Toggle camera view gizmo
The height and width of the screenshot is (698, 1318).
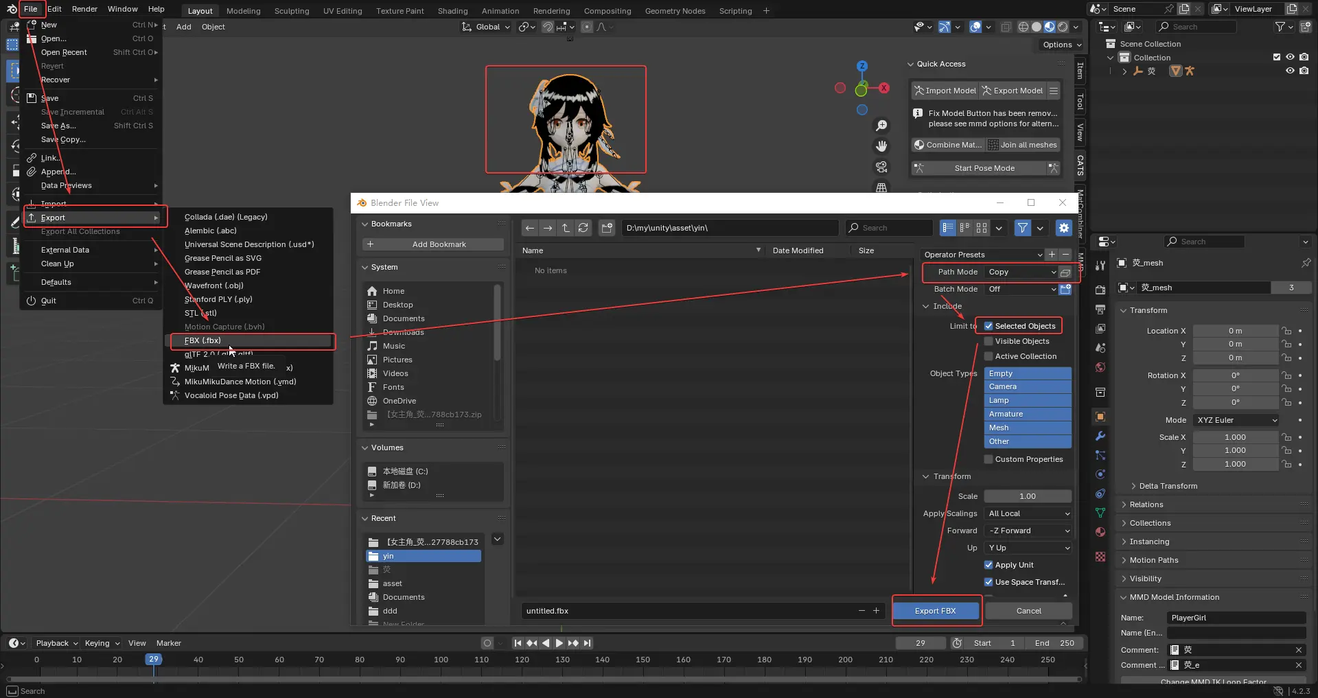(x=881, y=167)
